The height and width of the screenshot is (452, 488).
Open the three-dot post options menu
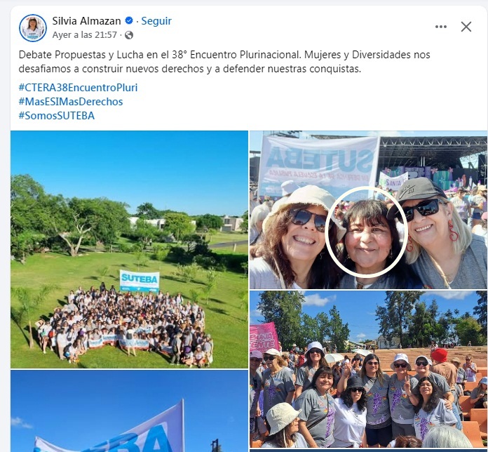coord(441,27)
